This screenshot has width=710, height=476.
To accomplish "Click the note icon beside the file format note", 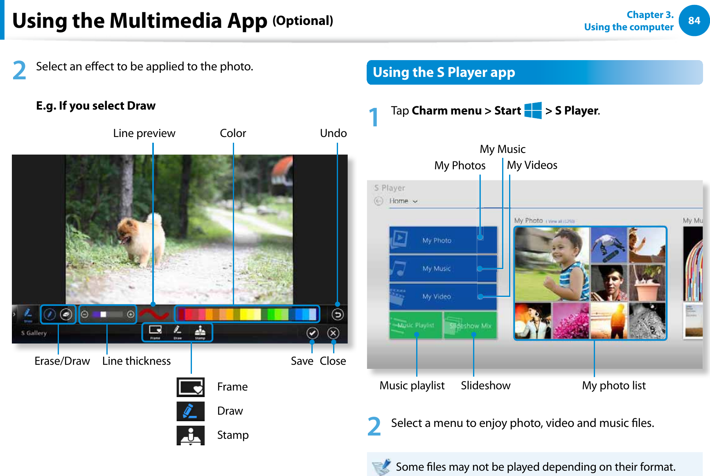I will pos(381,467).
